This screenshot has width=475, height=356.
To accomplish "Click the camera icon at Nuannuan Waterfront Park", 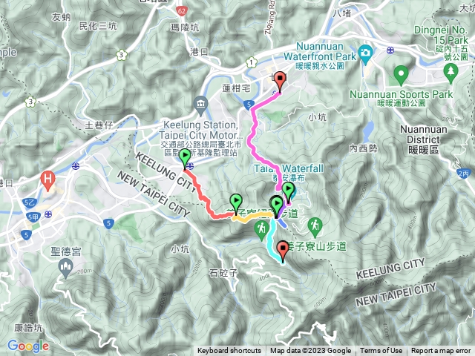I will coord(365,54).
